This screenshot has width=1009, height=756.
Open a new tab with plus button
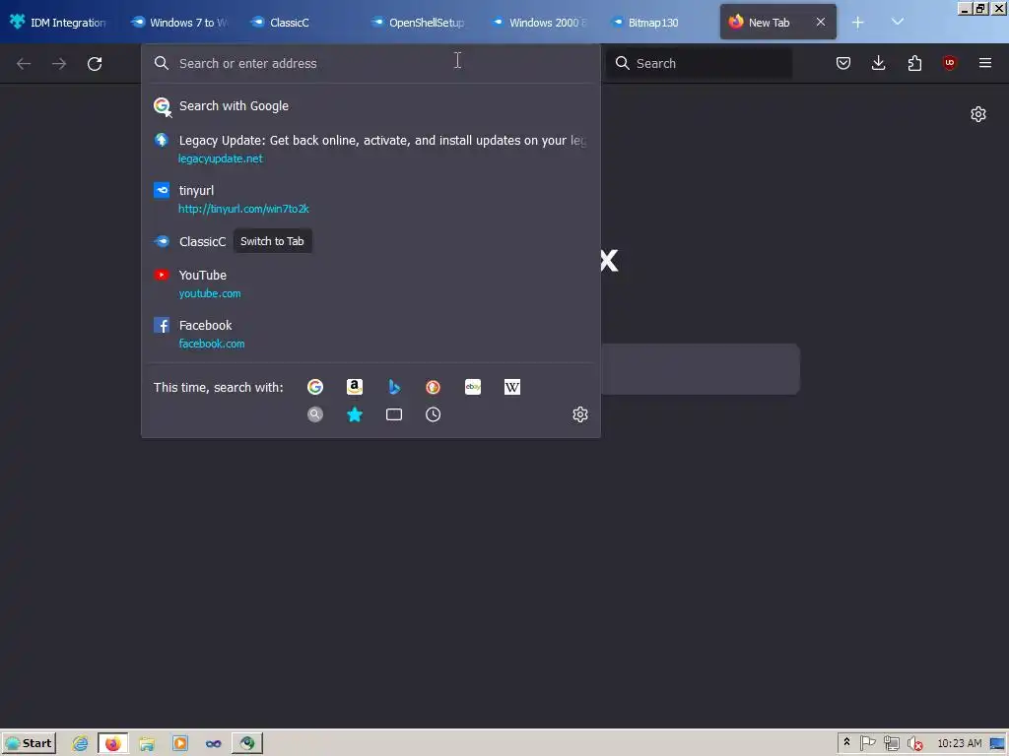click(x=858, y=23)
